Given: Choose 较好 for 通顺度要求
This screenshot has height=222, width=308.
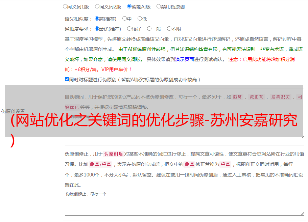Looking at the screenshot, I should click(x=129, y=29).
